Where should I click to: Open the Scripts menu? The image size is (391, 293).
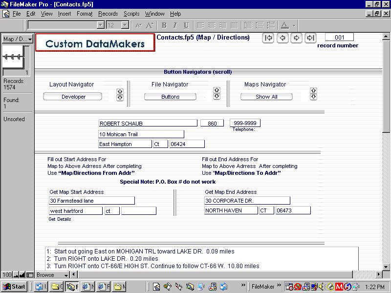click(131, 14)
